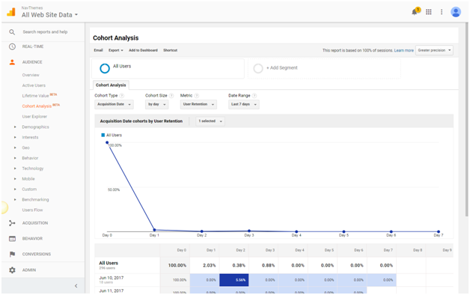The width and height of the screenshot is (470, 295).
Task: Open the Active Users report
Action: tap(34, 85)
